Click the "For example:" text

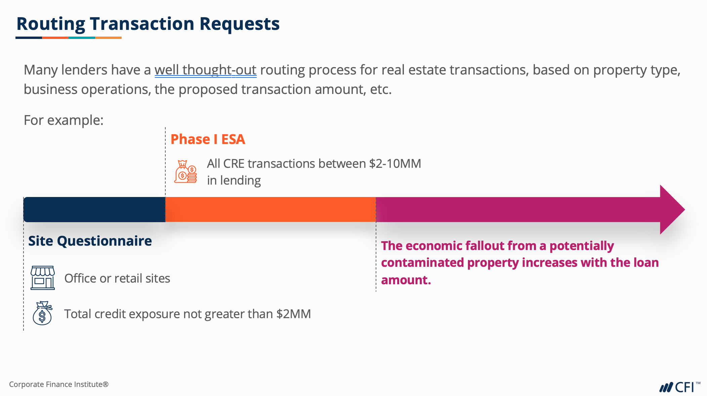pyautogui.click(x=64, y=120)
